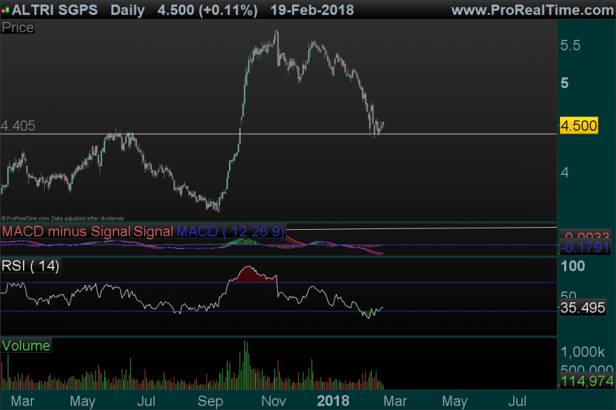Click the 2018 year label on the time axis
The image size is (616, 410).
(333, 401)
